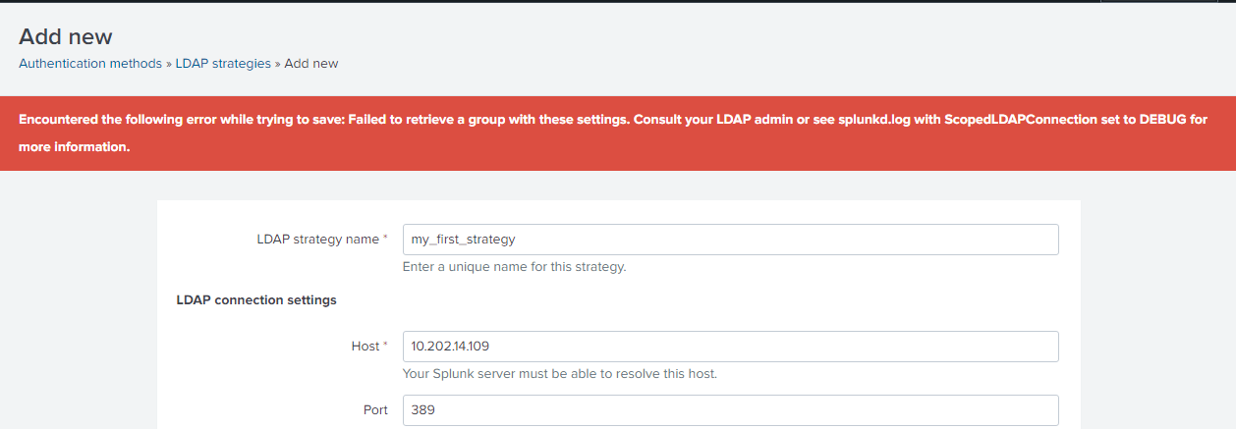Click the Host field label
The image size is (1236, 429).
(365, 347)
